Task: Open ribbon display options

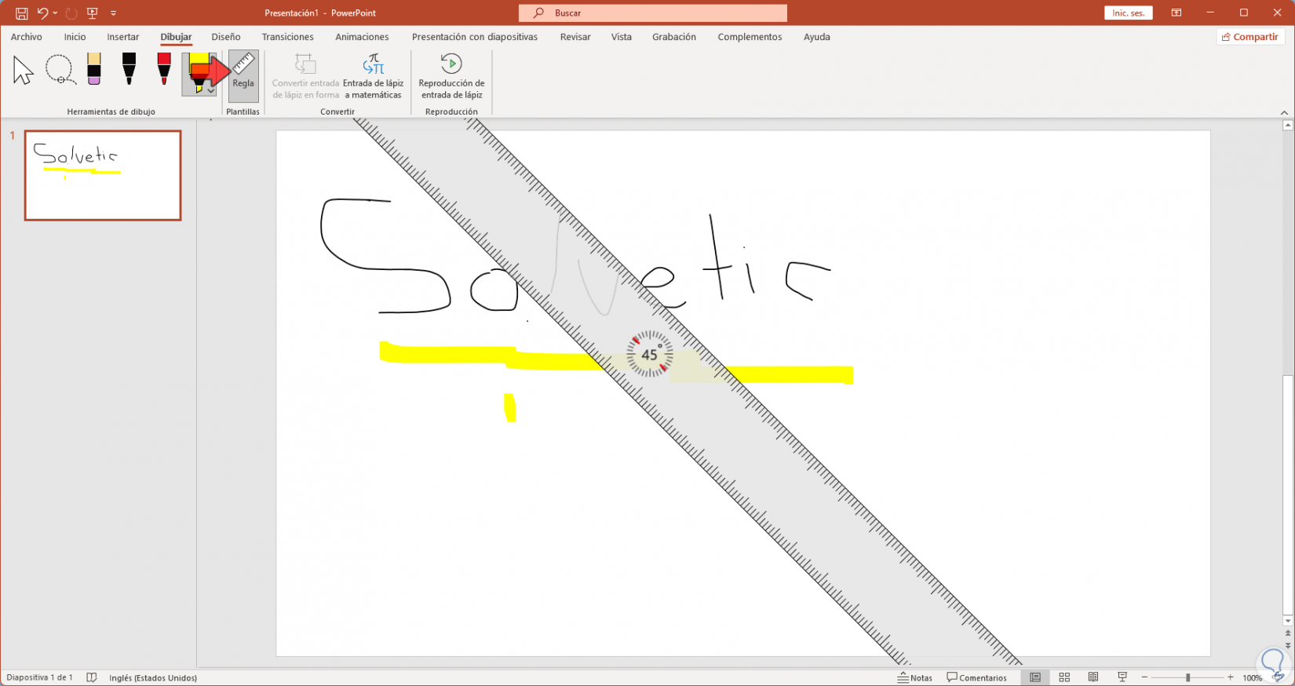Action: click(1176, 13)
